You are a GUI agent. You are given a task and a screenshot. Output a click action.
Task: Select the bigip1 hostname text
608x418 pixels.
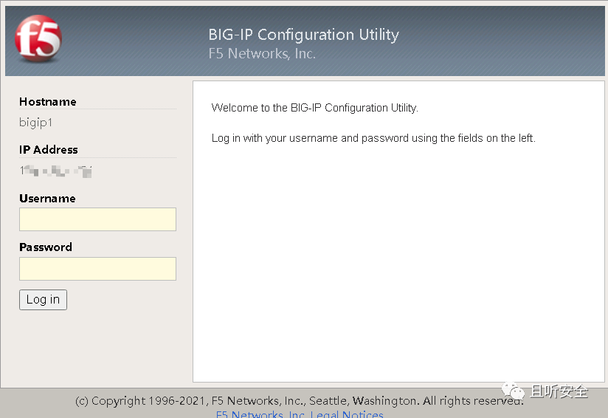(35, 123)
